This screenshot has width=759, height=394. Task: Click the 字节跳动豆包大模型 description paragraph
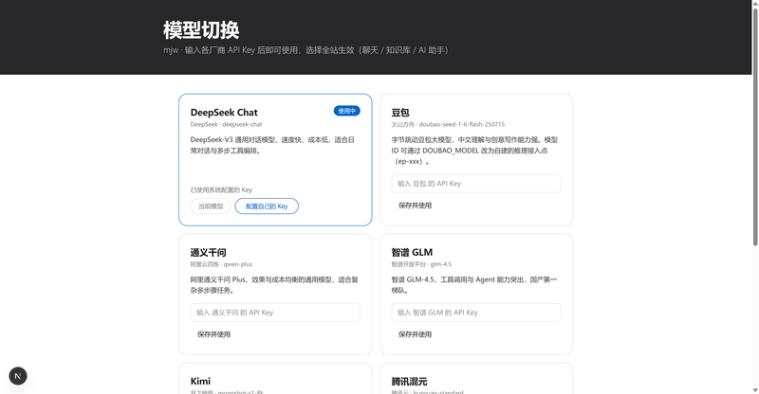point(475,151)
